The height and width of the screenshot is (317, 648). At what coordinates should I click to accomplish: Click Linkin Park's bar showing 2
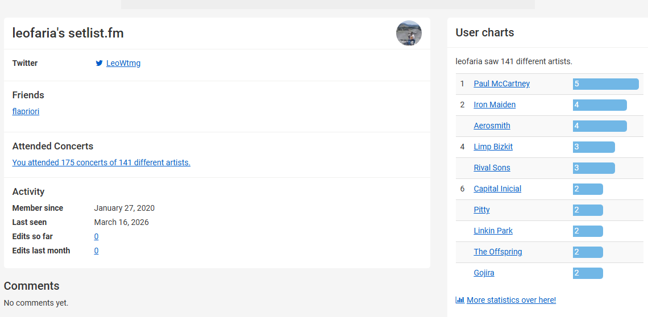[588, 231]
